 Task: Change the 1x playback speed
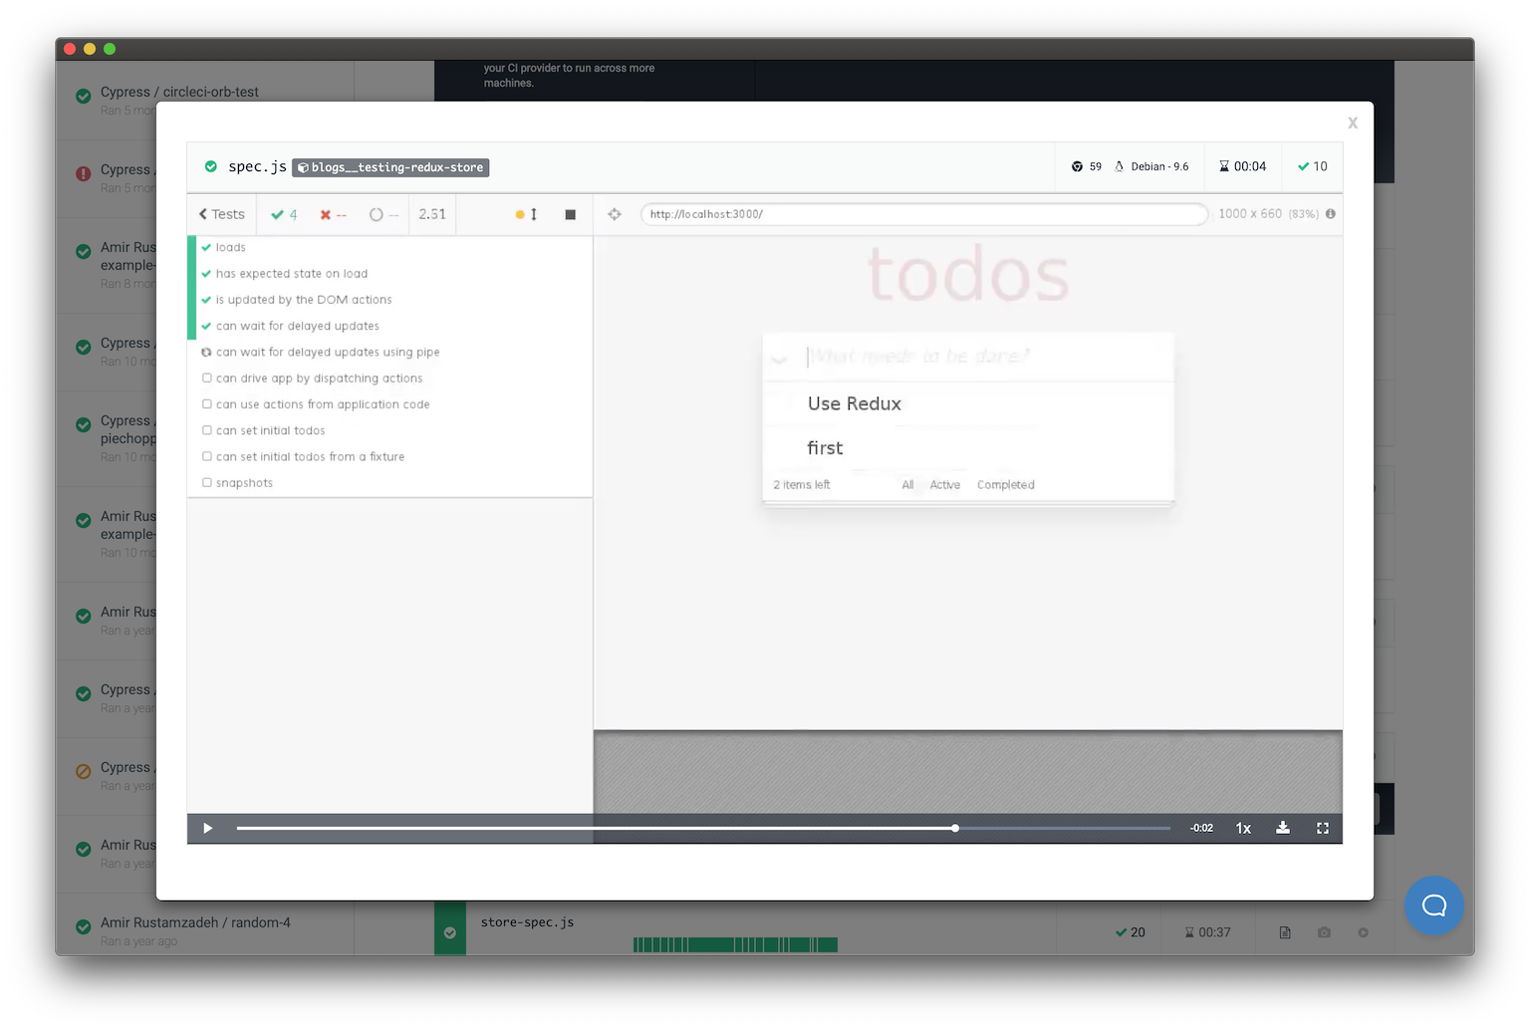pos(1243,828)
